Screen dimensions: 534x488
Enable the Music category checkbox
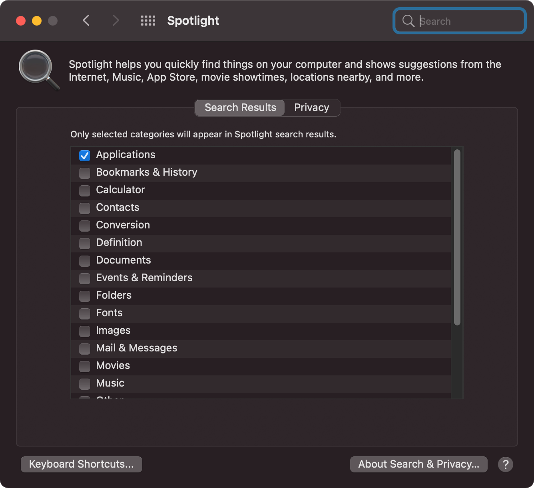tap(85, 384)
